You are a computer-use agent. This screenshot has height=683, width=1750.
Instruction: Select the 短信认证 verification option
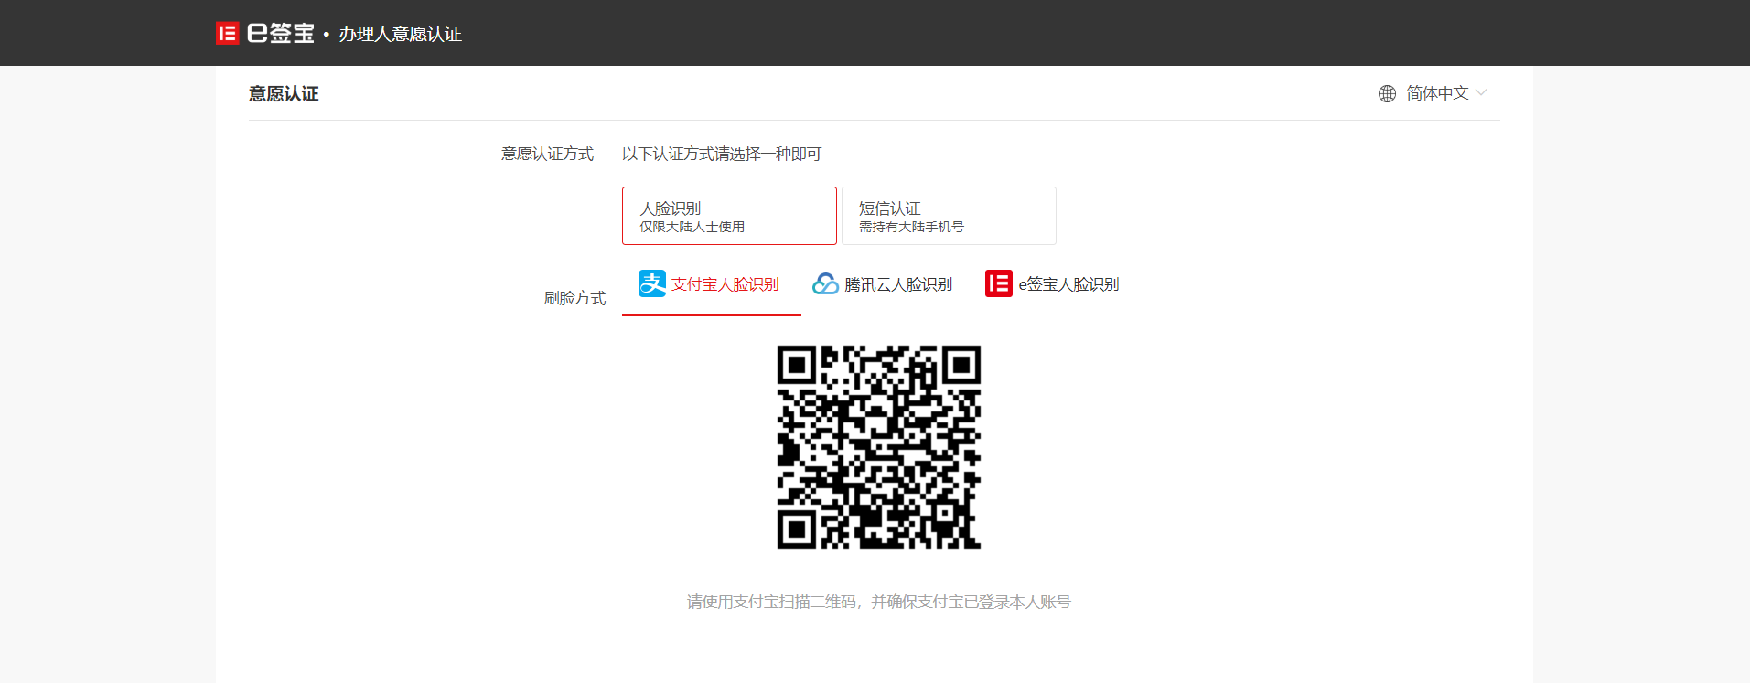pyautogui.click(x=949, y=216)
